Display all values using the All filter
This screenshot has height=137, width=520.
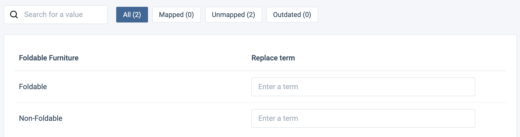pyautogui.click(x=132, y=15)
